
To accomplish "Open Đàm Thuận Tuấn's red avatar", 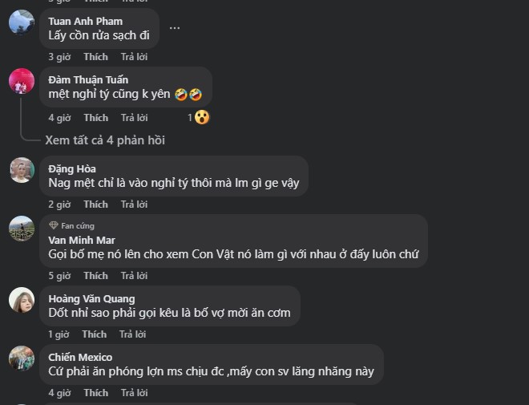I will pos(22,81).
